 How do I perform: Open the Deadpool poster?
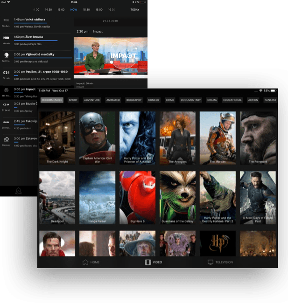57,197
